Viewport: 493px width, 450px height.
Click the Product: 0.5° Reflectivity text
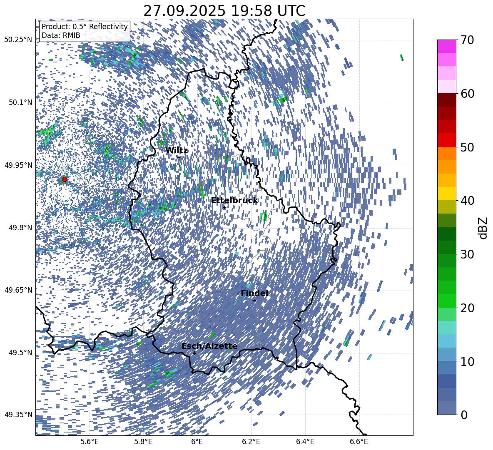85,26
